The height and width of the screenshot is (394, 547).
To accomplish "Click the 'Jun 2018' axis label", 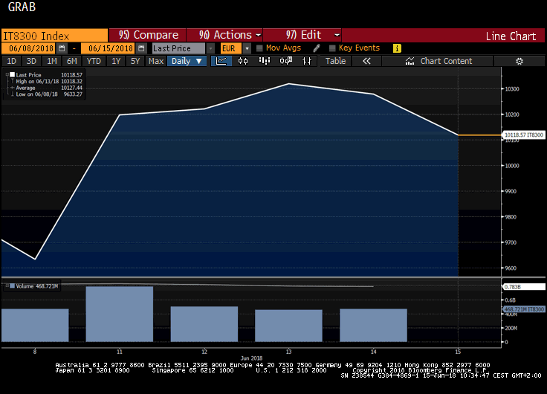I will click(x=251, y=358).
